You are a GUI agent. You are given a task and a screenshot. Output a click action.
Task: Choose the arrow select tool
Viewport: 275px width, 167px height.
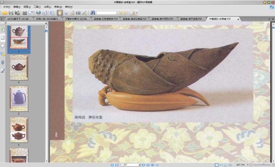pyautogui.click(x=66, y=13)
